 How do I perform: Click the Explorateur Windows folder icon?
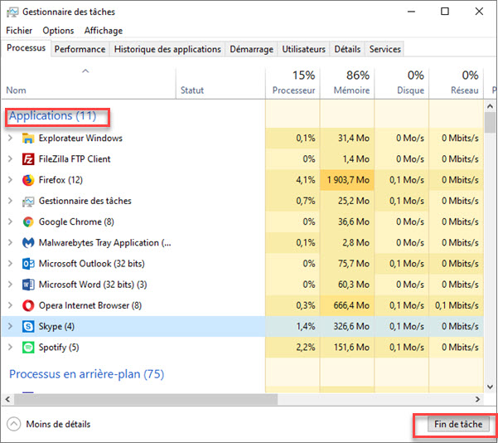(28, 139)
